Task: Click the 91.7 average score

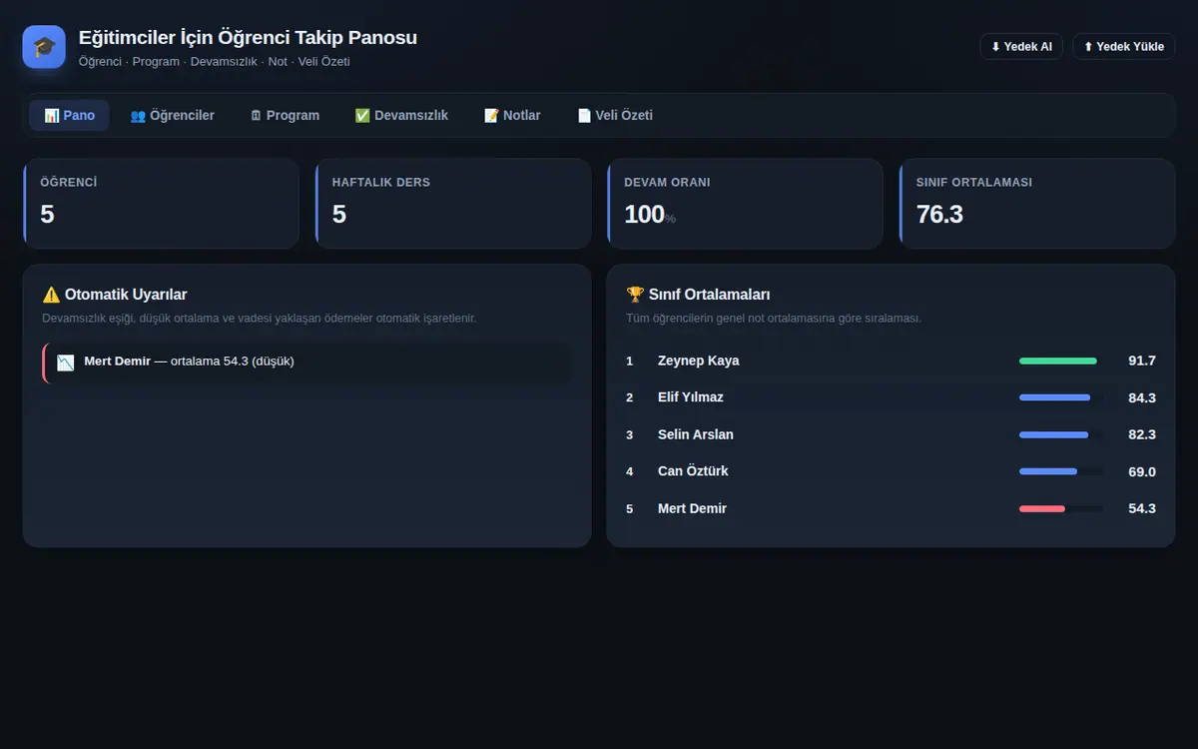Action: [x=1142, y=361]
